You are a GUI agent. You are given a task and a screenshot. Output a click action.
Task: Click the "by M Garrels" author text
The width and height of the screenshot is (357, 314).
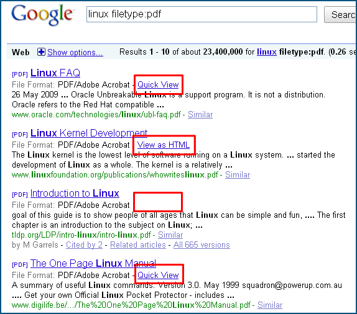35,245
